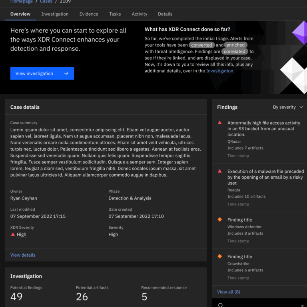Image resolution: width=307 pixels, height=307 pixels.
Task: Click the Potential artifacts count 26
Action: pos(82,297)
